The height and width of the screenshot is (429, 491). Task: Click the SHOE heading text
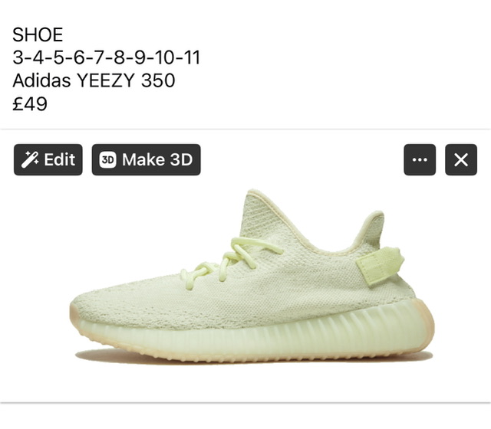point(38,34)
